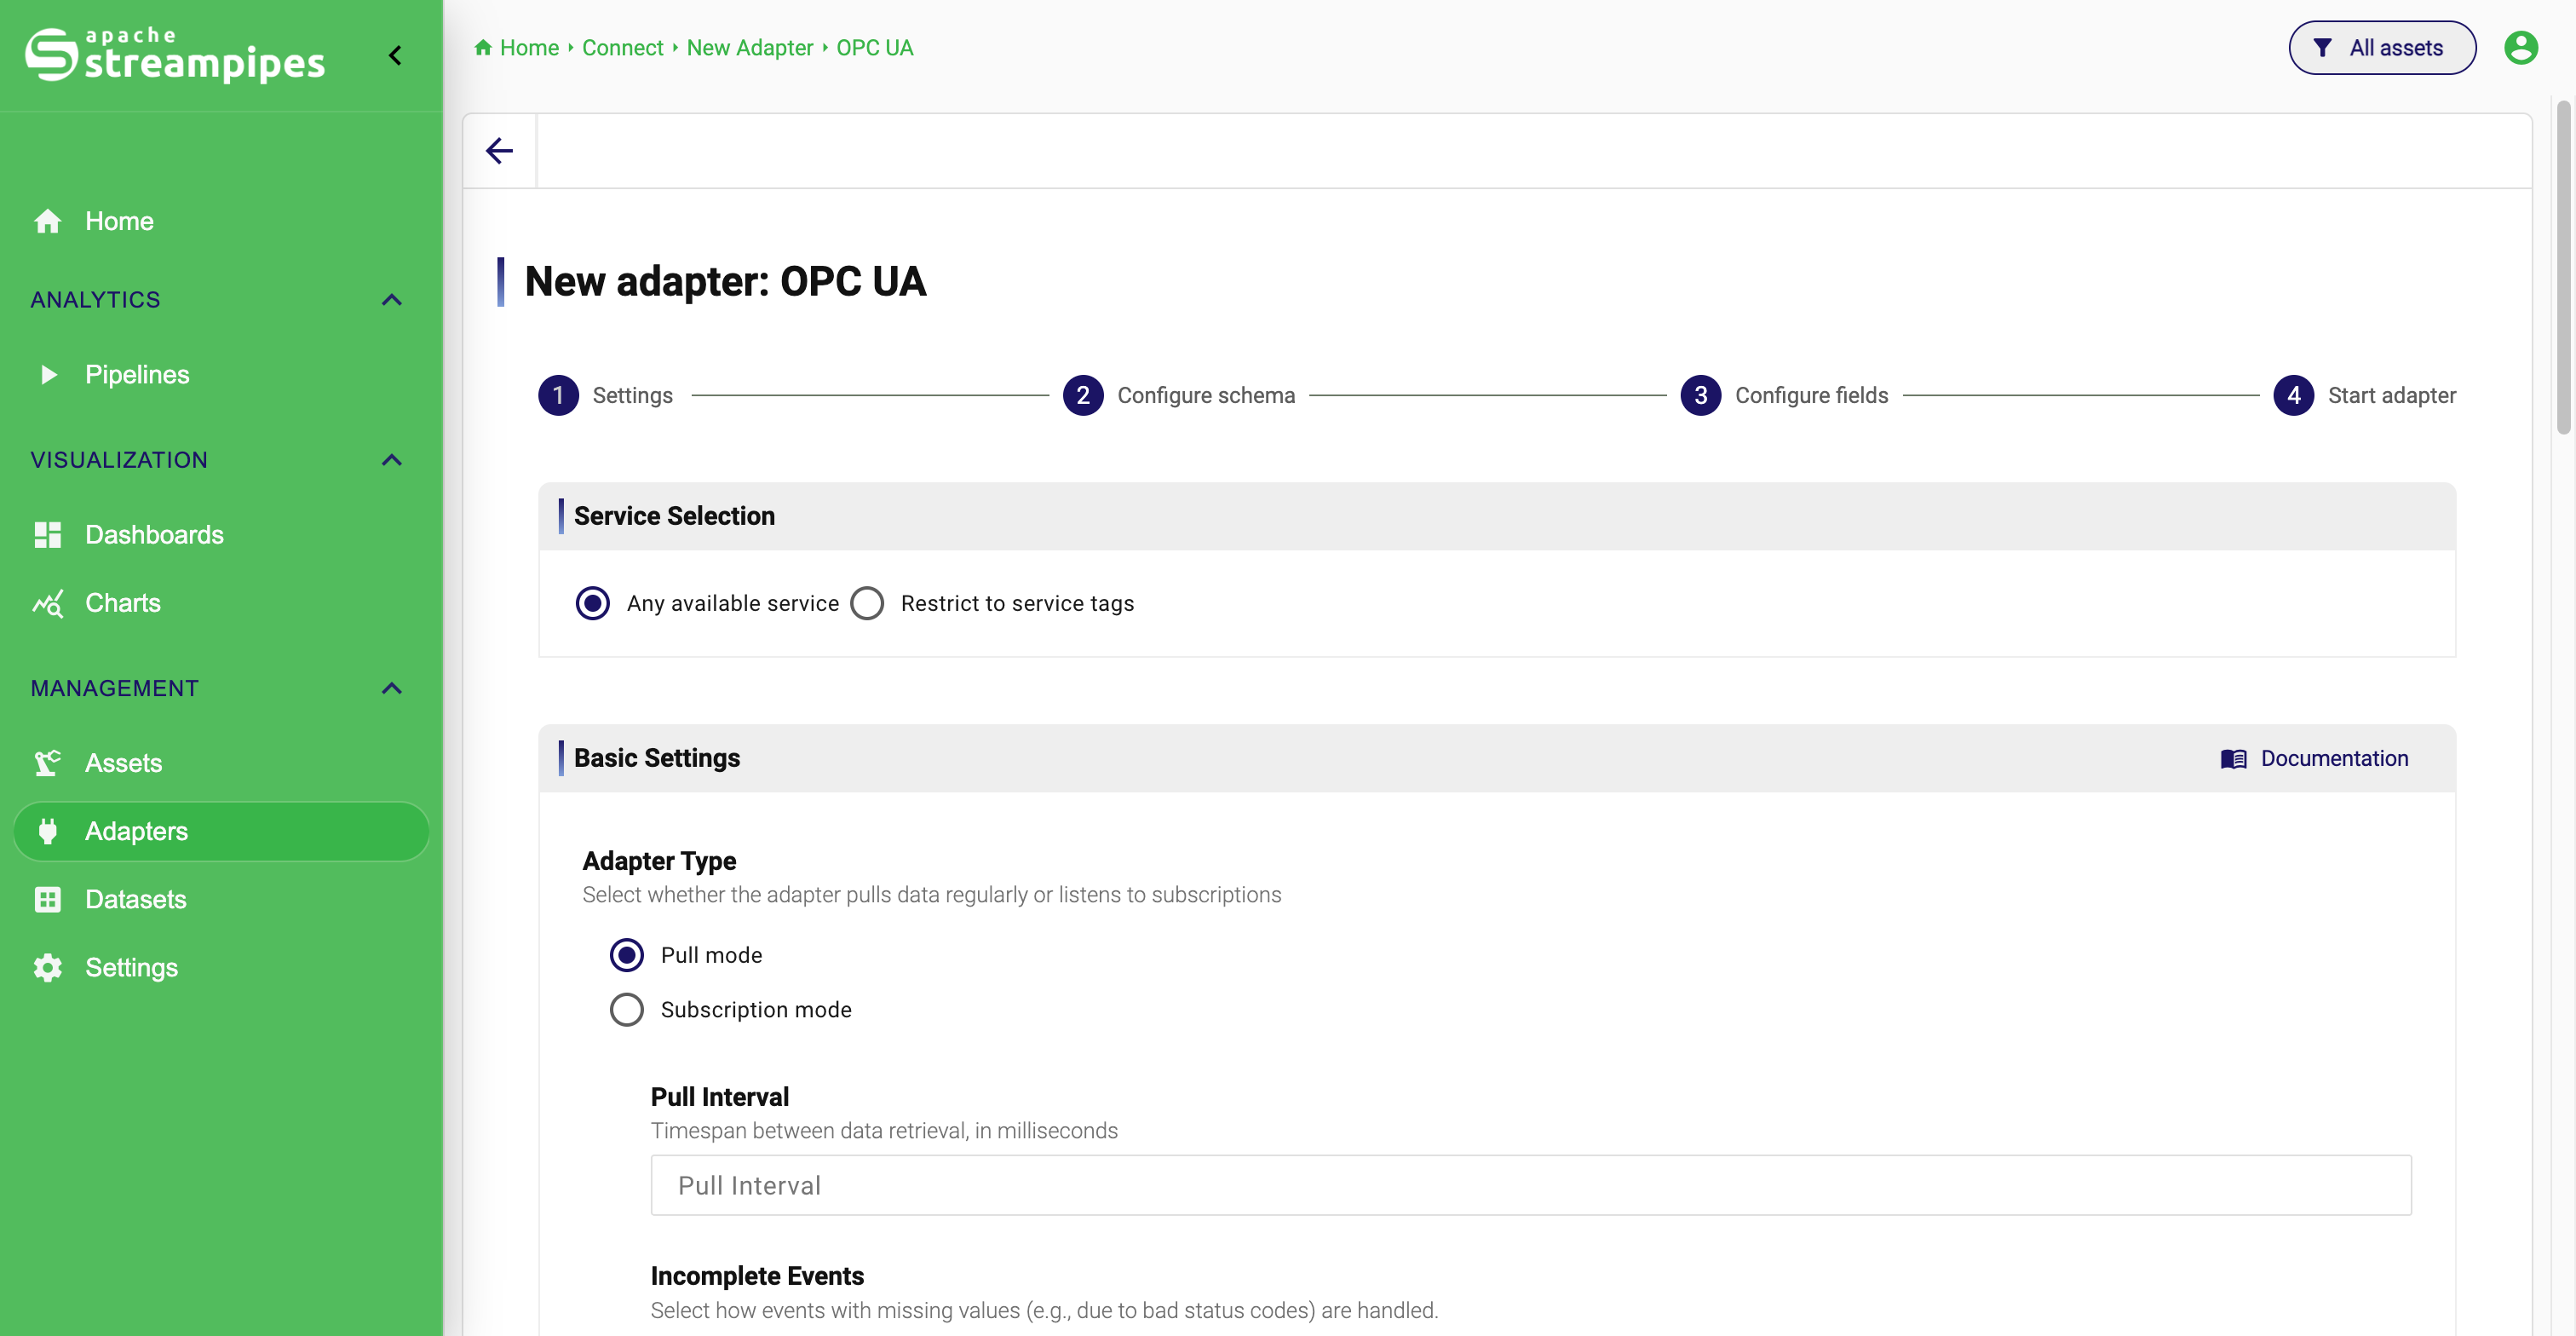Click the filter funnel icon
Image resolution: width=2576 pixels, height=1336 pixels.
click(2322, 47)
